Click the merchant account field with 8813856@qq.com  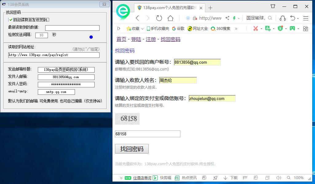click(x=197, y=62)
